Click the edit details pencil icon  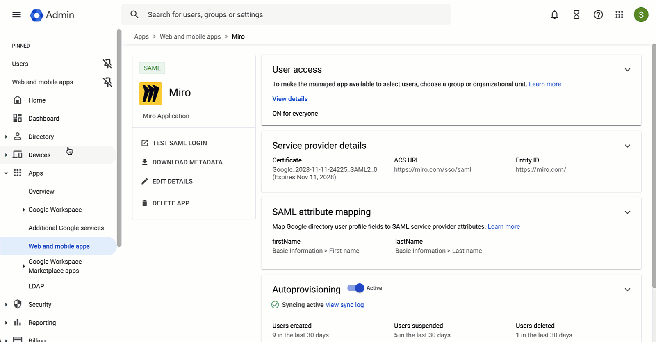click(x=145, y=181)
